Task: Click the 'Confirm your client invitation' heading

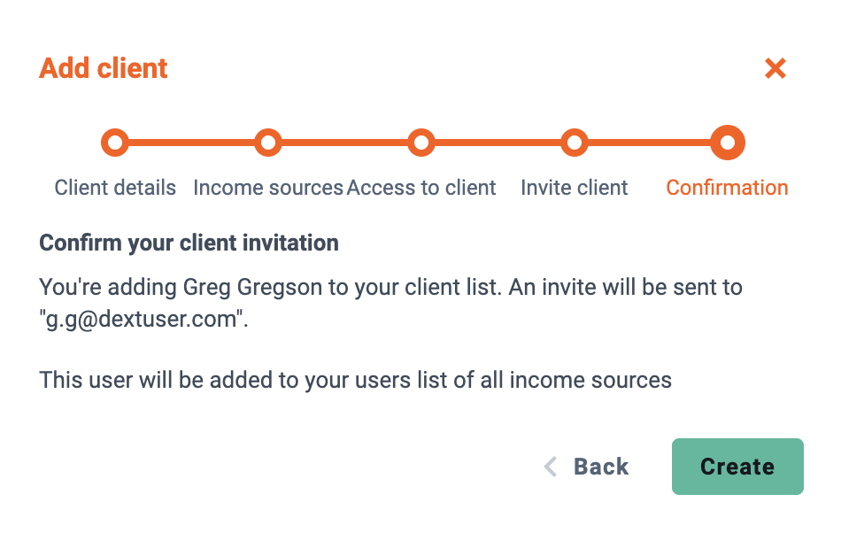Action: (189, 243)
